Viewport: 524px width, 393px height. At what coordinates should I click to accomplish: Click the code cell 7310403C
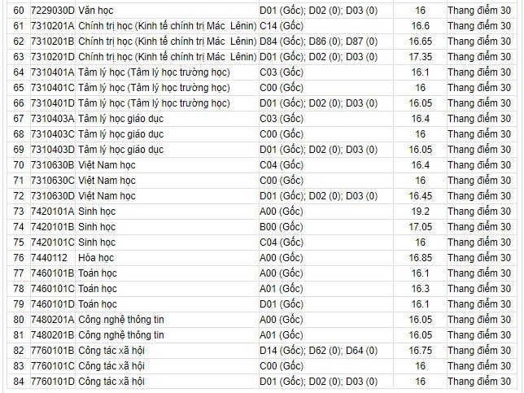tap(52, 134)
